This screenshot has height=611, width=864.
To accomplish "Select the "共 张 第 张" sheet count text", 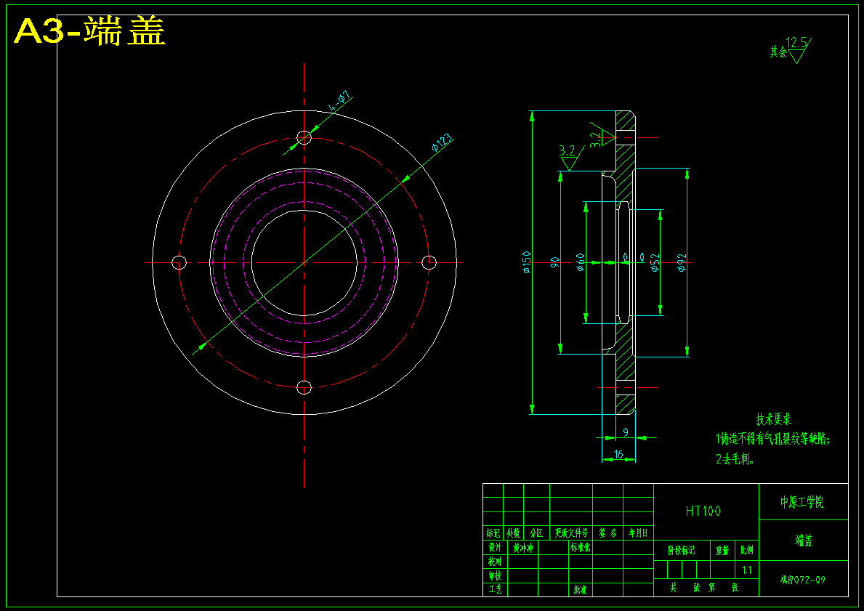I will 704,587.
